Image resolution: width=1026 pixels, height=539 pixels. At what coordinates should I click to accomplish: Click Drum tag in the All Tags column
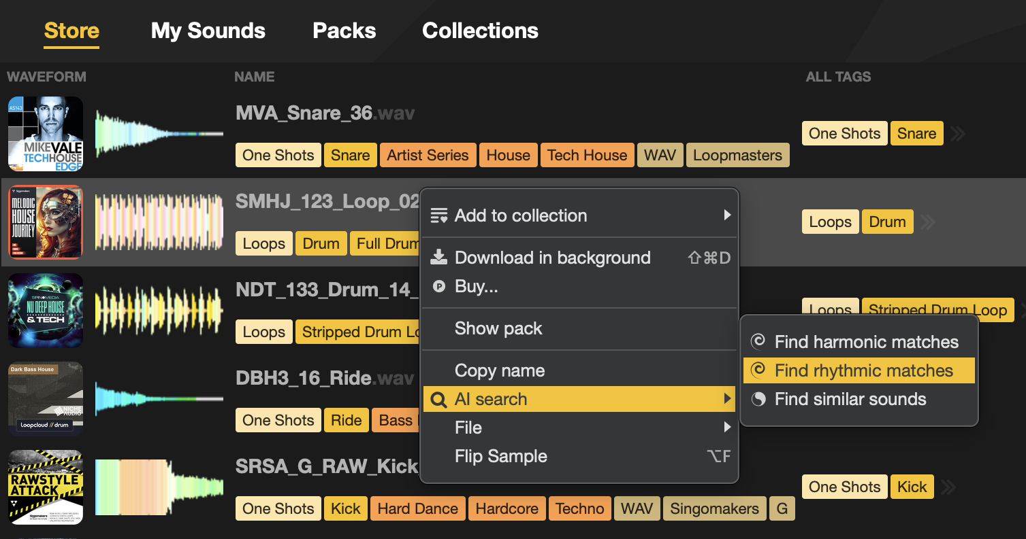pyautogui.click(x=887, y=222)
